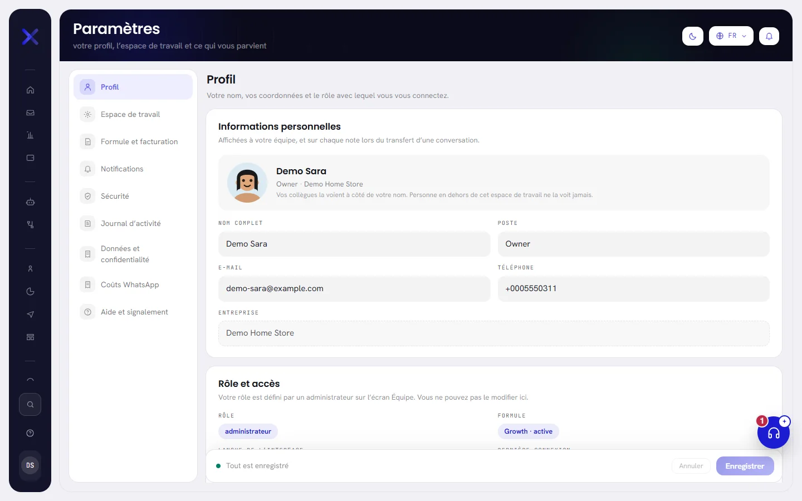Open the inbox tray icon in sidebar
This screenshot has width=802, height=501.
click(x=30, y=113)
